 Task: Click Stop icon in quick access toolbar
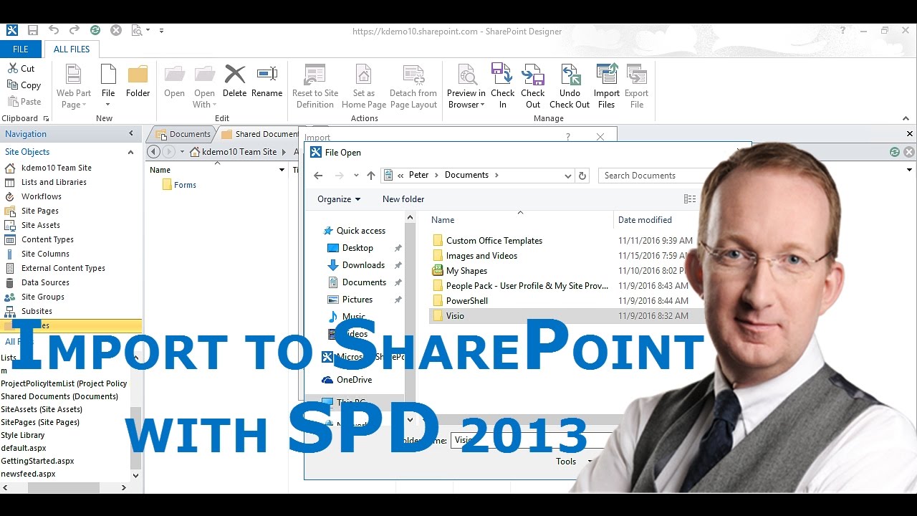116,30
